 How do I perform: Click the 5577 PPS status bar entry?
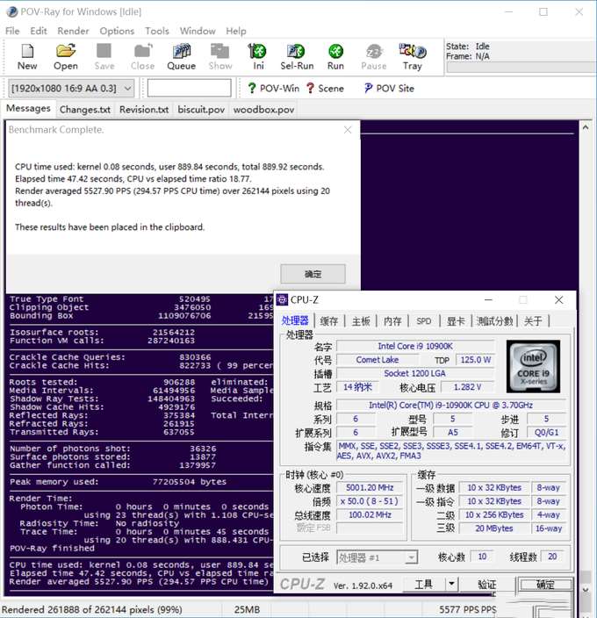point(468,609)
